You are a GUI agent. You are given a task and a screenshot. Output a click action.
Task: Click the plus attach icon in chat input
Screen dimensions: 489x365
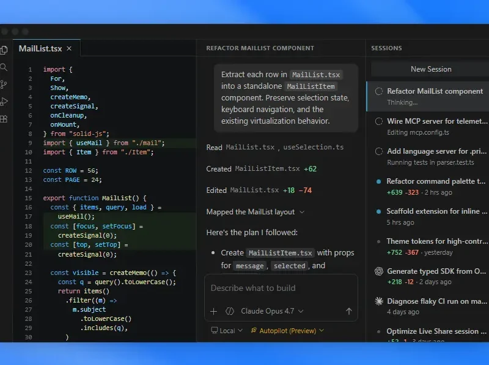[x=213, y=311]
